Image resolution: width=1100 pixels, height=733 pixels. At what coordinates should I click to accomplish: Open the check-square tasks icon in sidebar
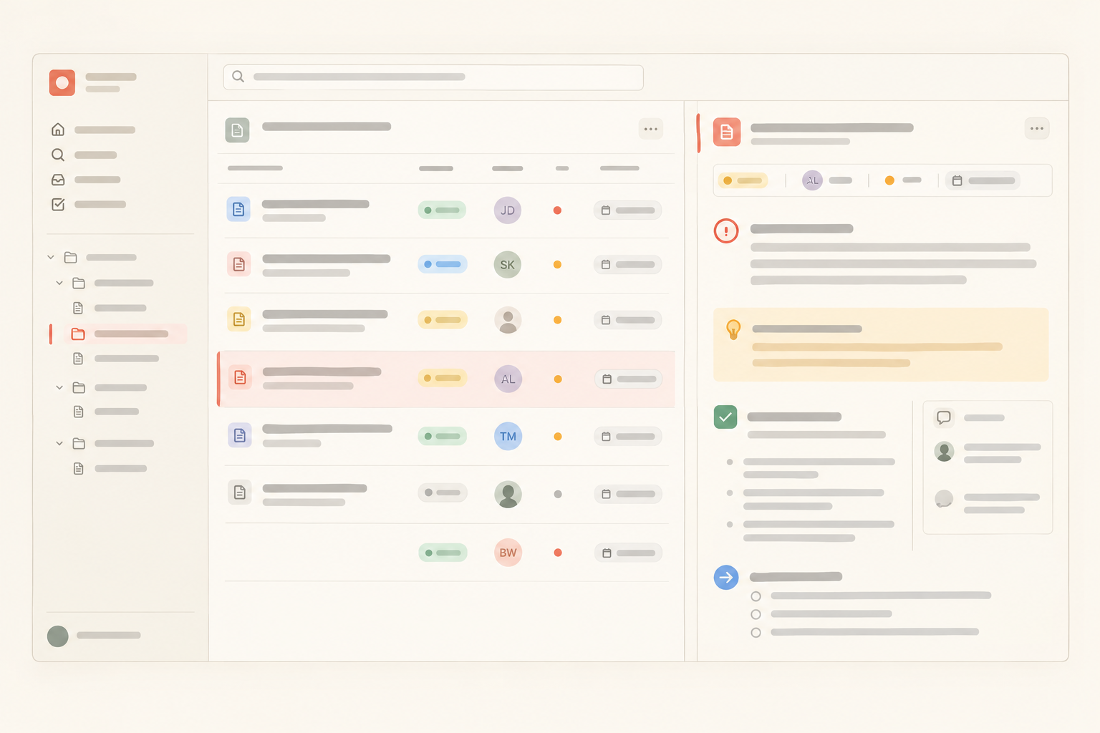(x=58, y=205)
